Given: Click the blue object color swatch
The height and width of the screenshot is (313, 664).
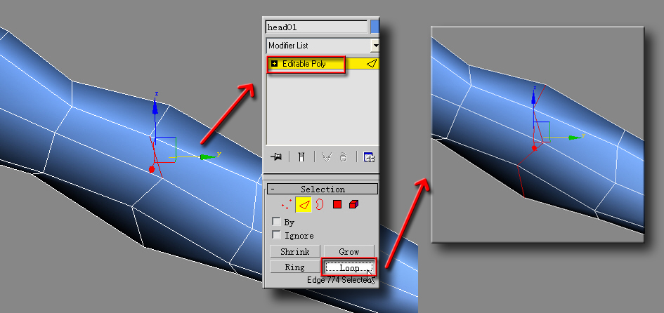Looking at the screenshot, I should point(375,27).
